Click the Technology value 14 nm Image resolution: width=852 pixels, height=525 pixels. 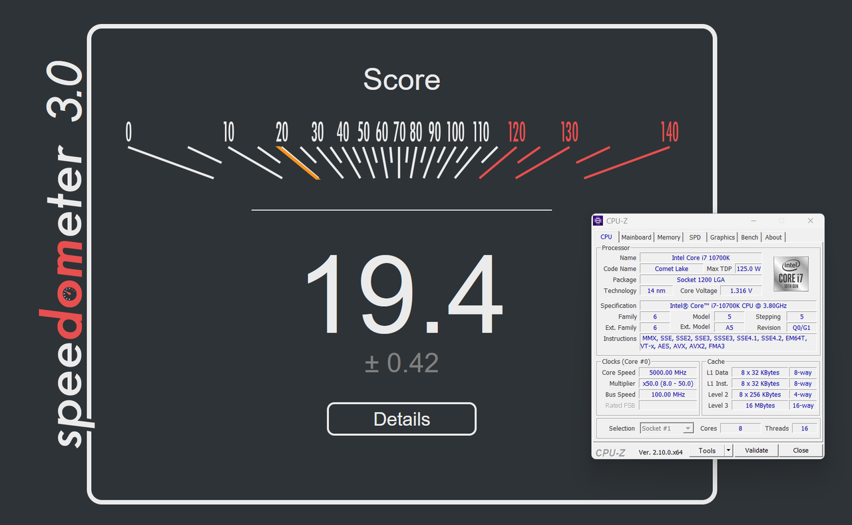coord(656,291)
